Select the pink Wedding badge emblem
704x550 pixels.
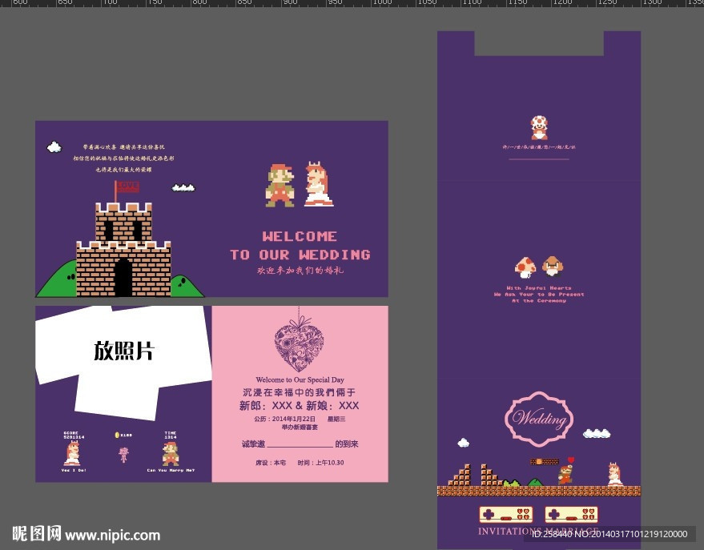[539, 418]
